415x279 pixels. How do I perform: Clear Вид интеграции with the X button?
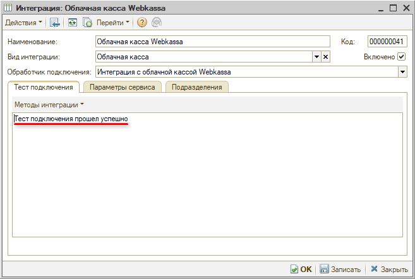325,57
